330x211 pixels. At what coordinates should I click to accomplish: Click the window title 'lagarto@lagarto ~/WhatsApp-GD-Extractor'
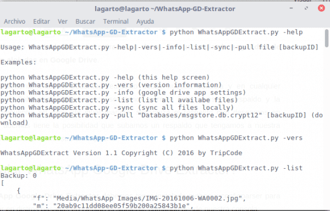click(x=165, y=9)
